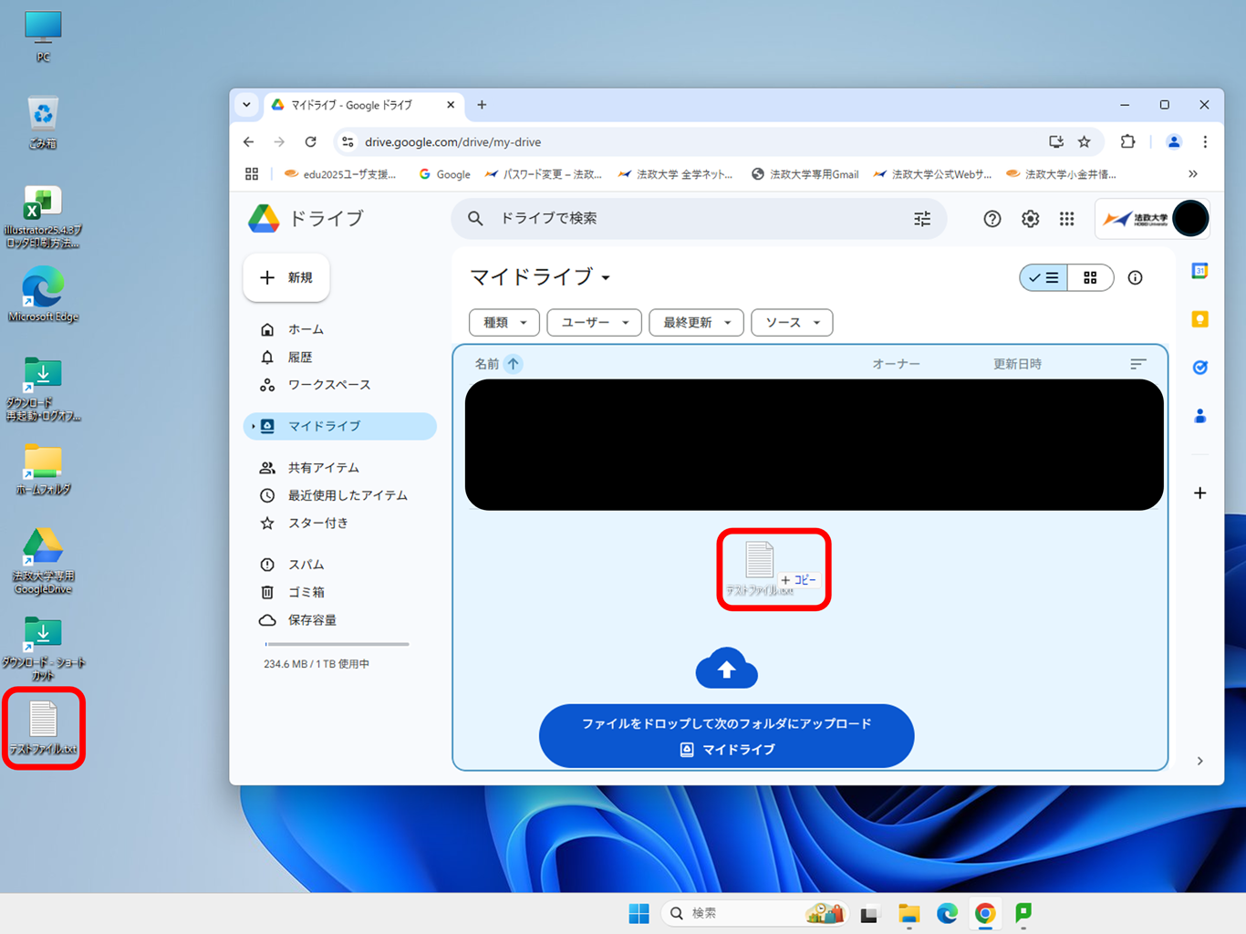1246x934 pixels.
Task: Open Google Drive settings gear
Action: click(1030, 219)
